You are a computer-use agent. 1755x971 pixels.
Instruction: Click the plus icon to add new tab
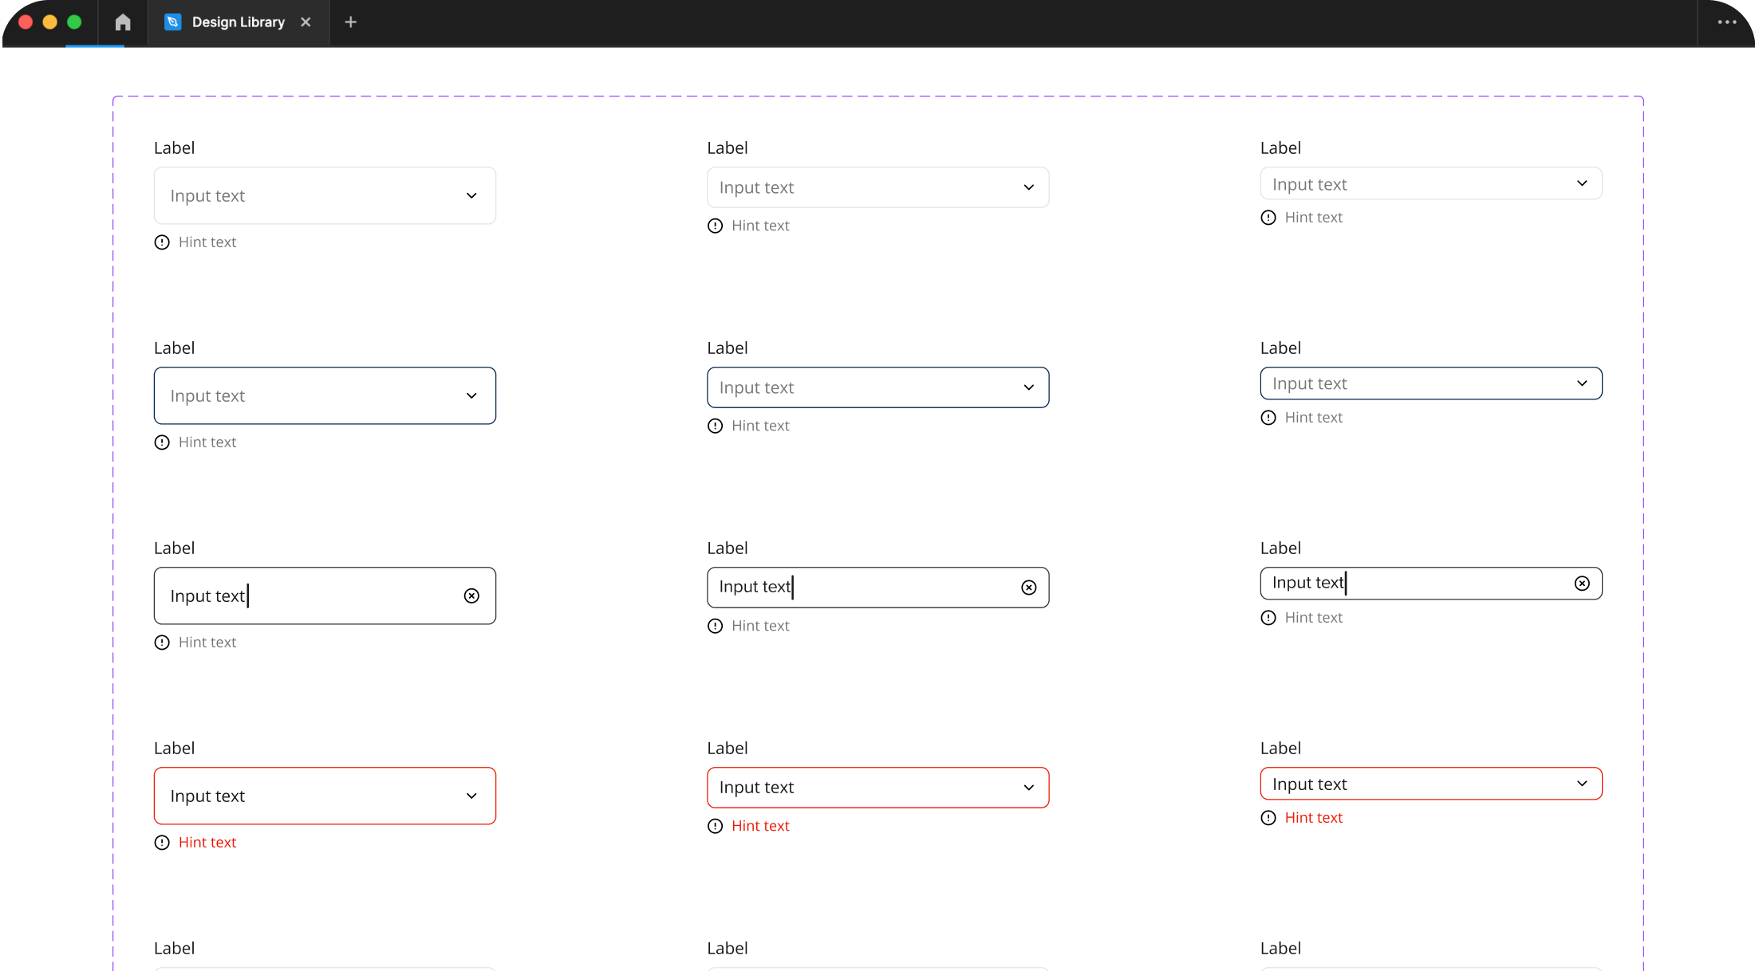pos(351,22)
